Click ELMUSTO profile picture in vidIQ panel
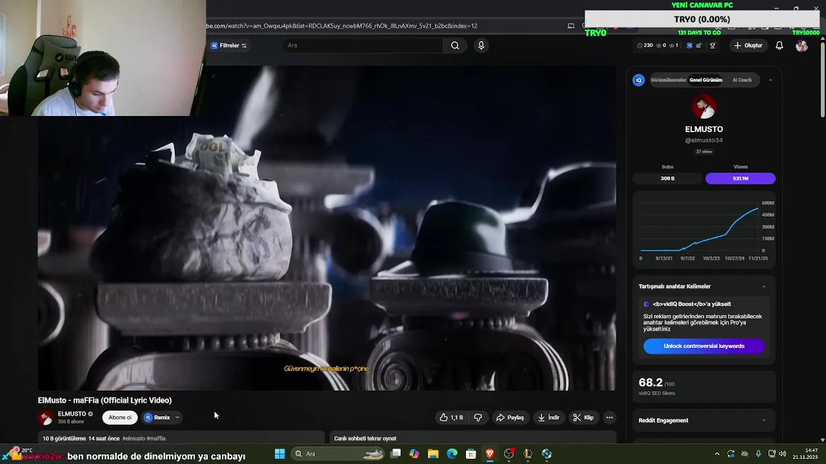 coord(704,107)
